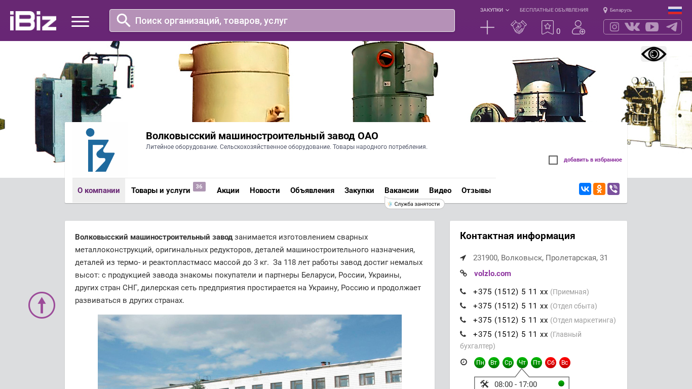Screen dimensions: 692x389
Task: Click the factory building photo
Action: tap(250, 352)
